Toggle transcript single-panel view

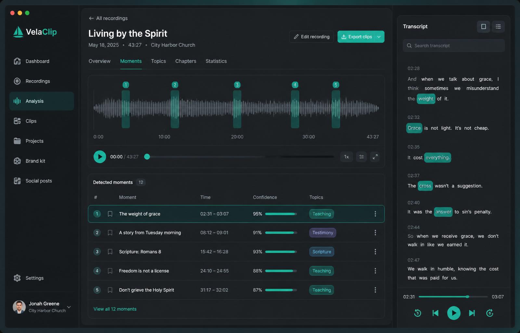(483, 27)
